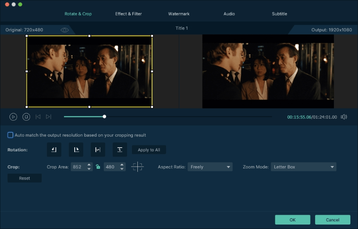This screenshot has width=358, height=229.
Task: Click the Title 1 heading
Action: 182,28
